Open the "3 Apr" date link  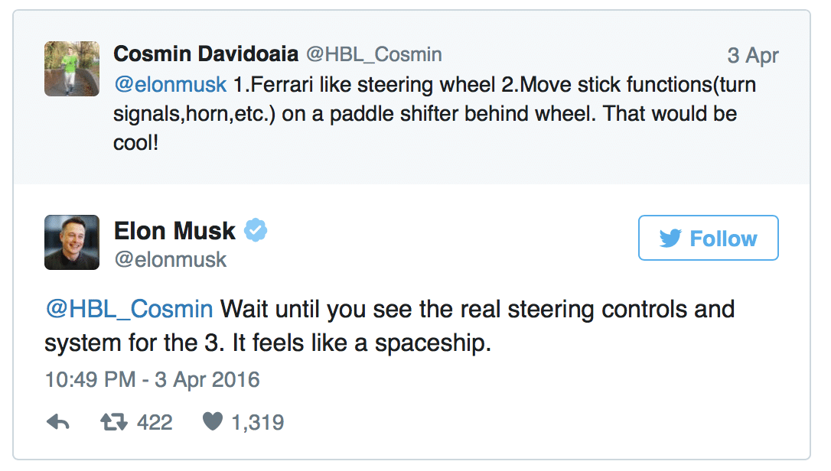pyautogui.click(x=753, y=56)
